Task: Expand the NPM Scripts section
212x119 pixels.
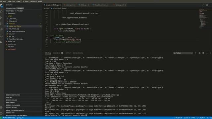Action: click(x=23, y=103)
